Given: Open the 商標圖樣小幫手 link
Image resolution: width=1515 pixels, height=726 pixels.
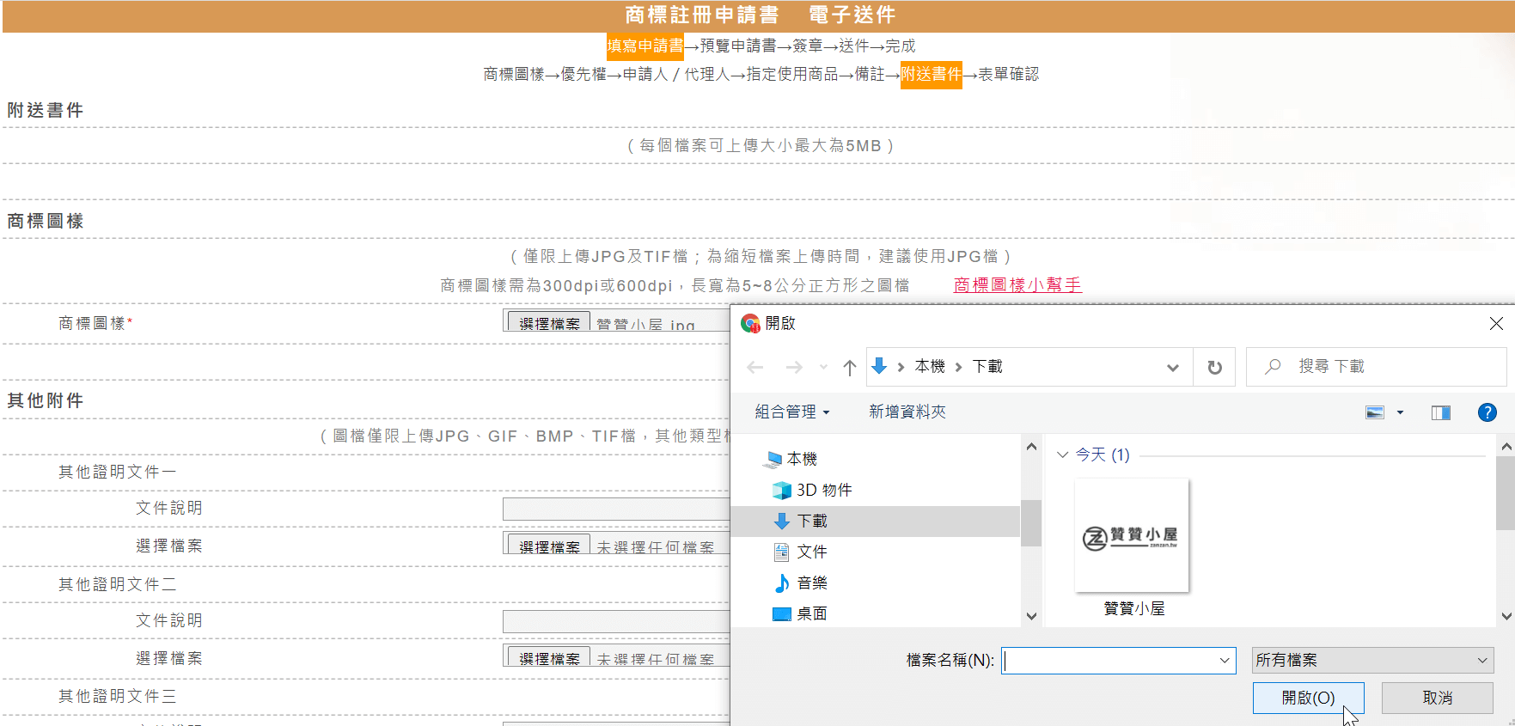Looking at the screenshot, I should [x=1017, y=284].
